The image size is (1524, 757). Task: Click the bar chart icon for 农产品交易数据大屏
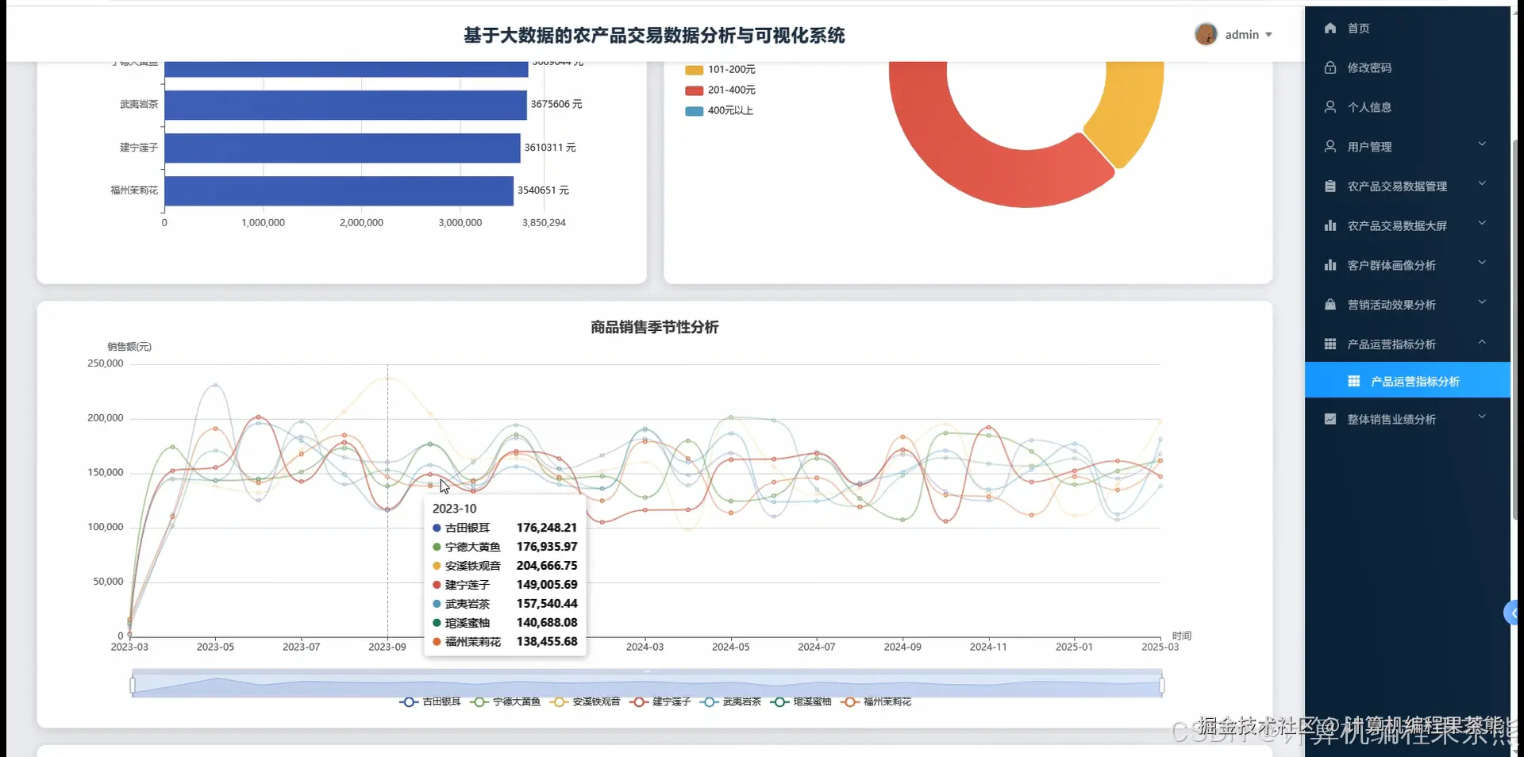pos(1330,226)
